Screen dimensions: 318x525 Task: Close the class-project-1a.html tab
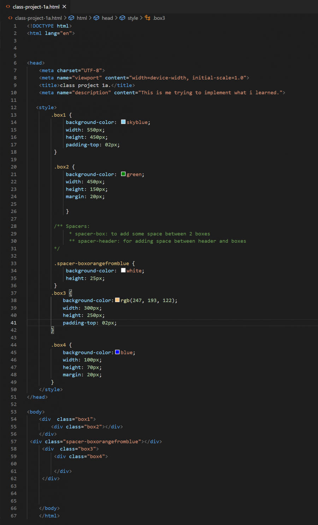(x=64, y=7)
